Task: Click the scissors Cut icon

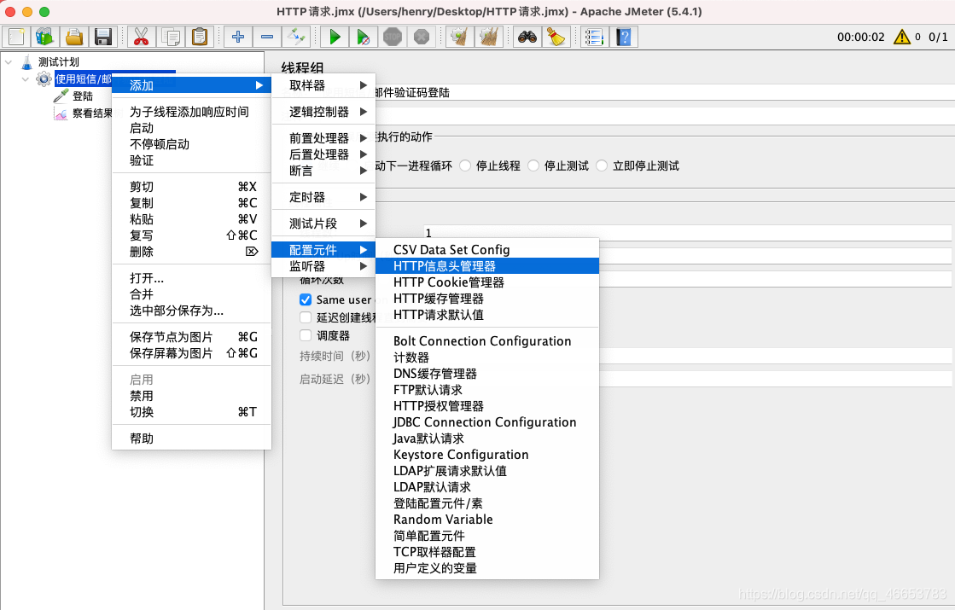Action: pyautogui.click(x=142, y=38)
